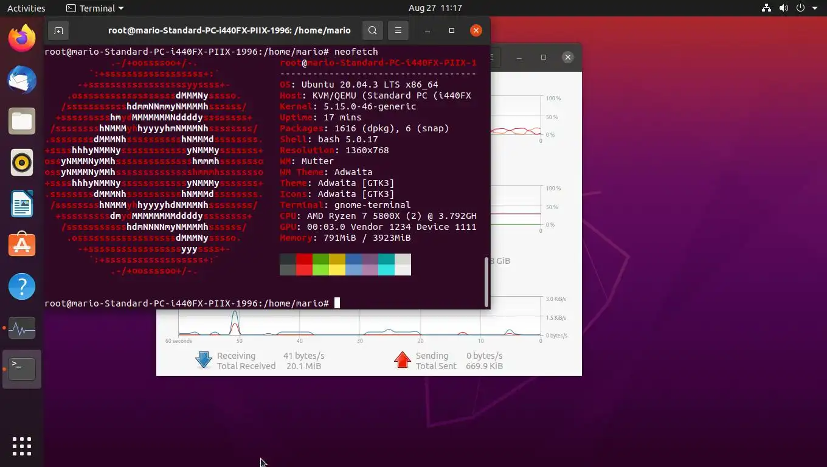Click the 'Packages: 1616 (dpkg), 6 (snap)' line

click(x=364, y=128)
